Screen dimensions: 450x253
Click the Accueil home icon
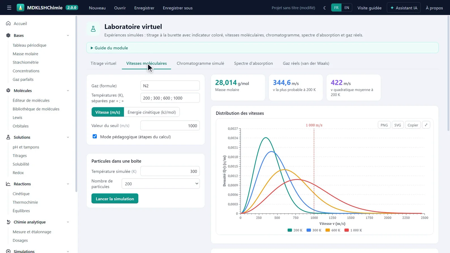click(8, 23)
